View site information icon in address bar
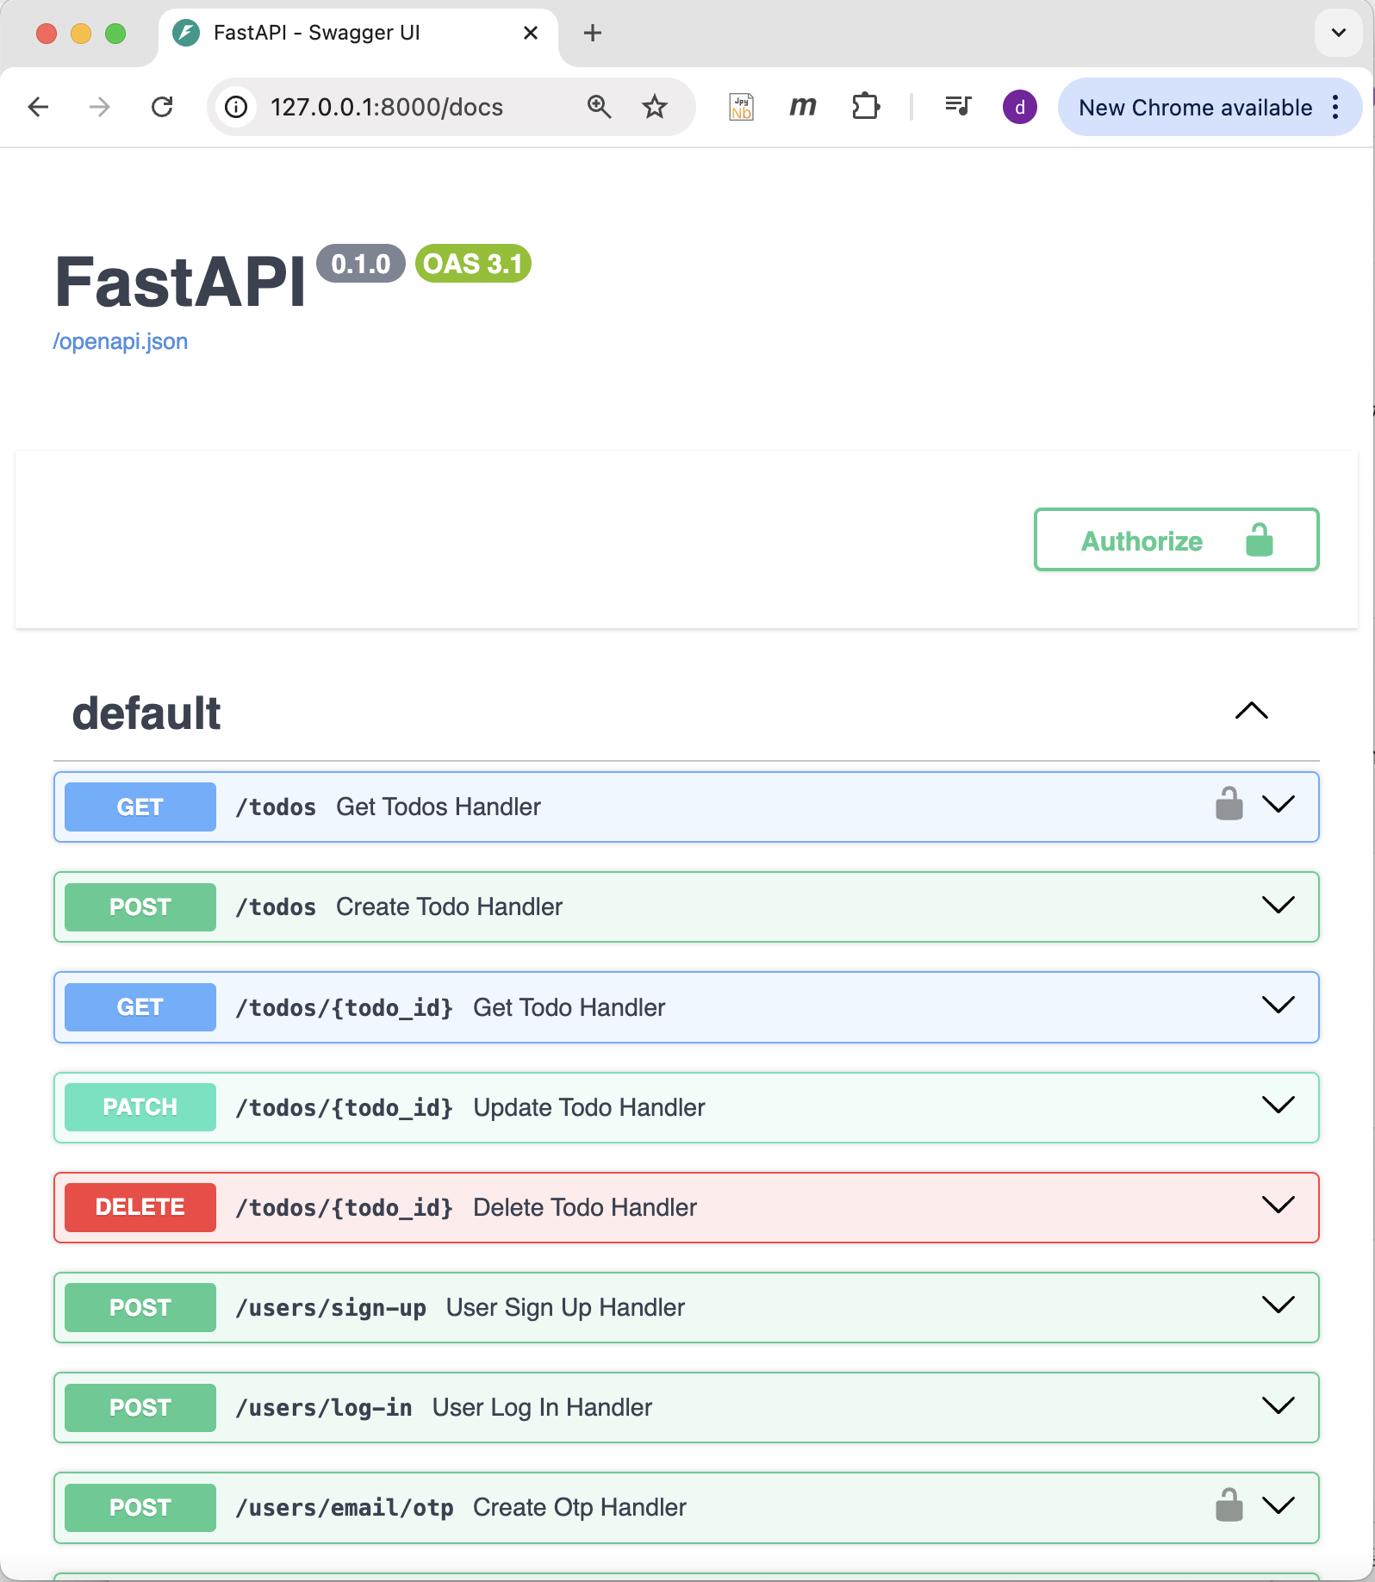1375x1582 pixels. click(236, 107)
